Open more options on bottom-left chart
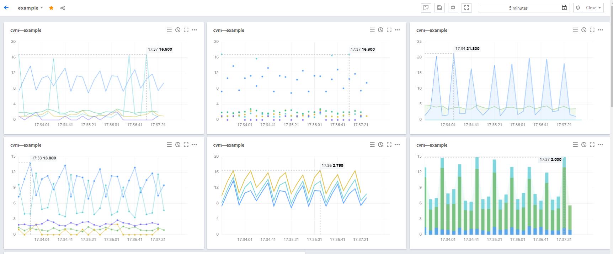The image size is (613, 254). coord(194,145)
